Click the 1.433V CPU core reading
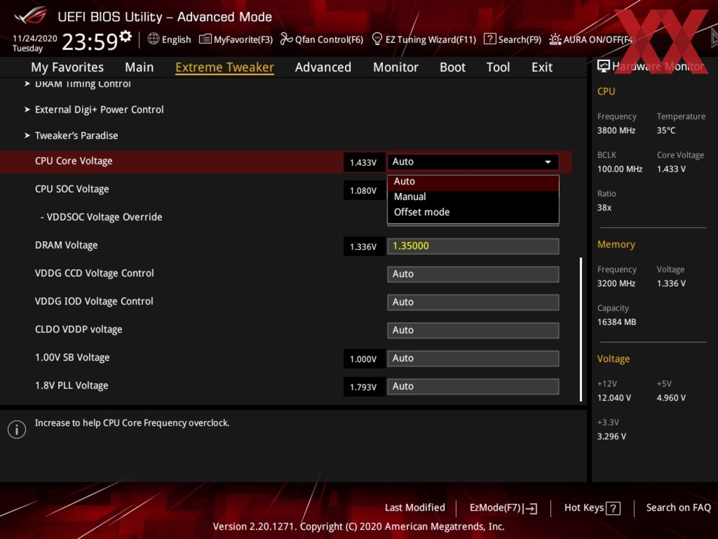This screenshot has height=539, width=718. tap(364, 162)
